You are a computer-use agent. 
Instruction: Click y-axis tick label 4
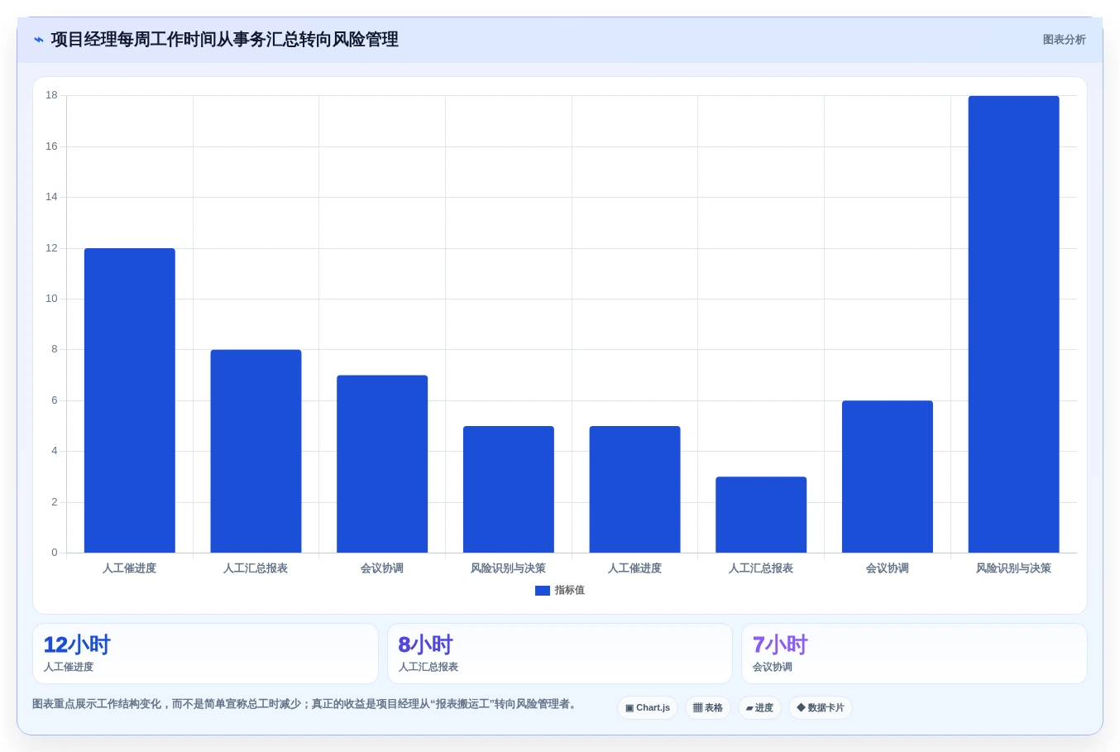click(x=55, y=451)
